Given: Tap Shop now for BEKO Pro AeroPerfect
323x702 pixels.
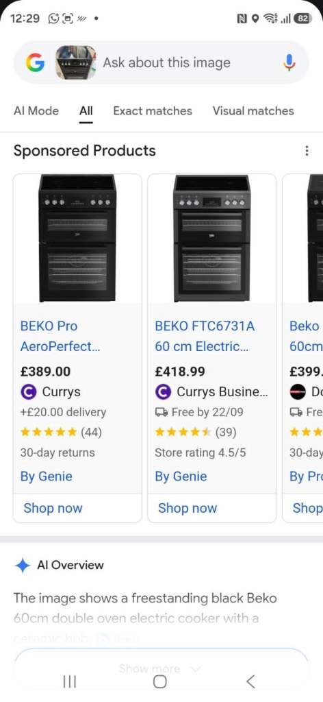Looking at the screenshot, I should pyautogui.click(x=53, y=508).
